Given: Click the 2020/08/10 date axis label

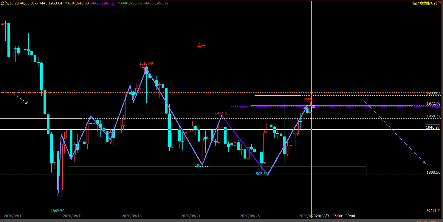Looking at the screenshot, I should 13,216.
